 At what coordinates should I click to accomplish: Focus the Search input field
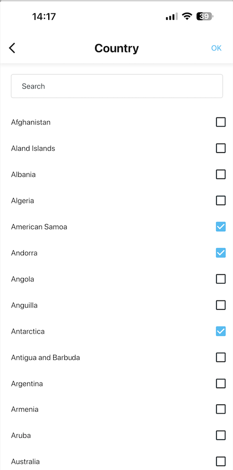point(117,86)
